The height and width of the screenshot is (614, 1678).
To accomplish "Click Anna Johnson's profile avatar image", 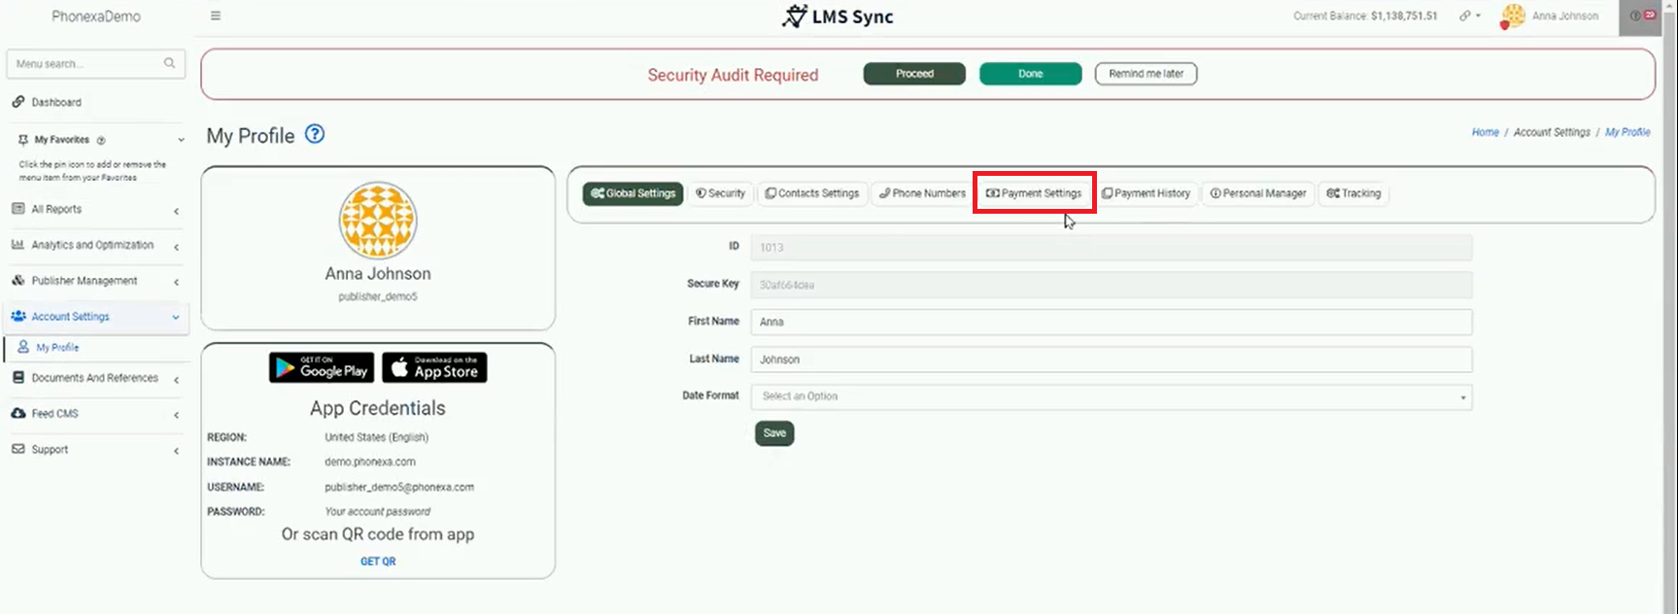I will point(378,221).
